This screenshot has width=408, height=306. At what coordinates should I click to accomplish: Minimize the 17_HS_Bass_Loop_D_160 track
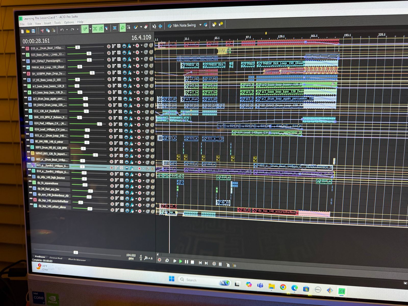tap(24, 79)
